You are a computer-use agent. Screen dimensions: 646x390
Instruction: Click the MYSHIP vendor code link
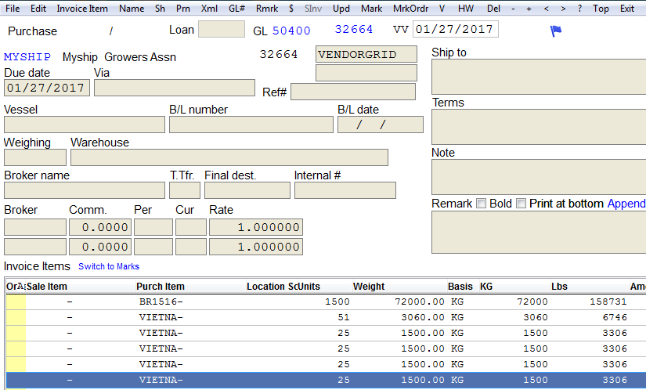pos(27,57)
